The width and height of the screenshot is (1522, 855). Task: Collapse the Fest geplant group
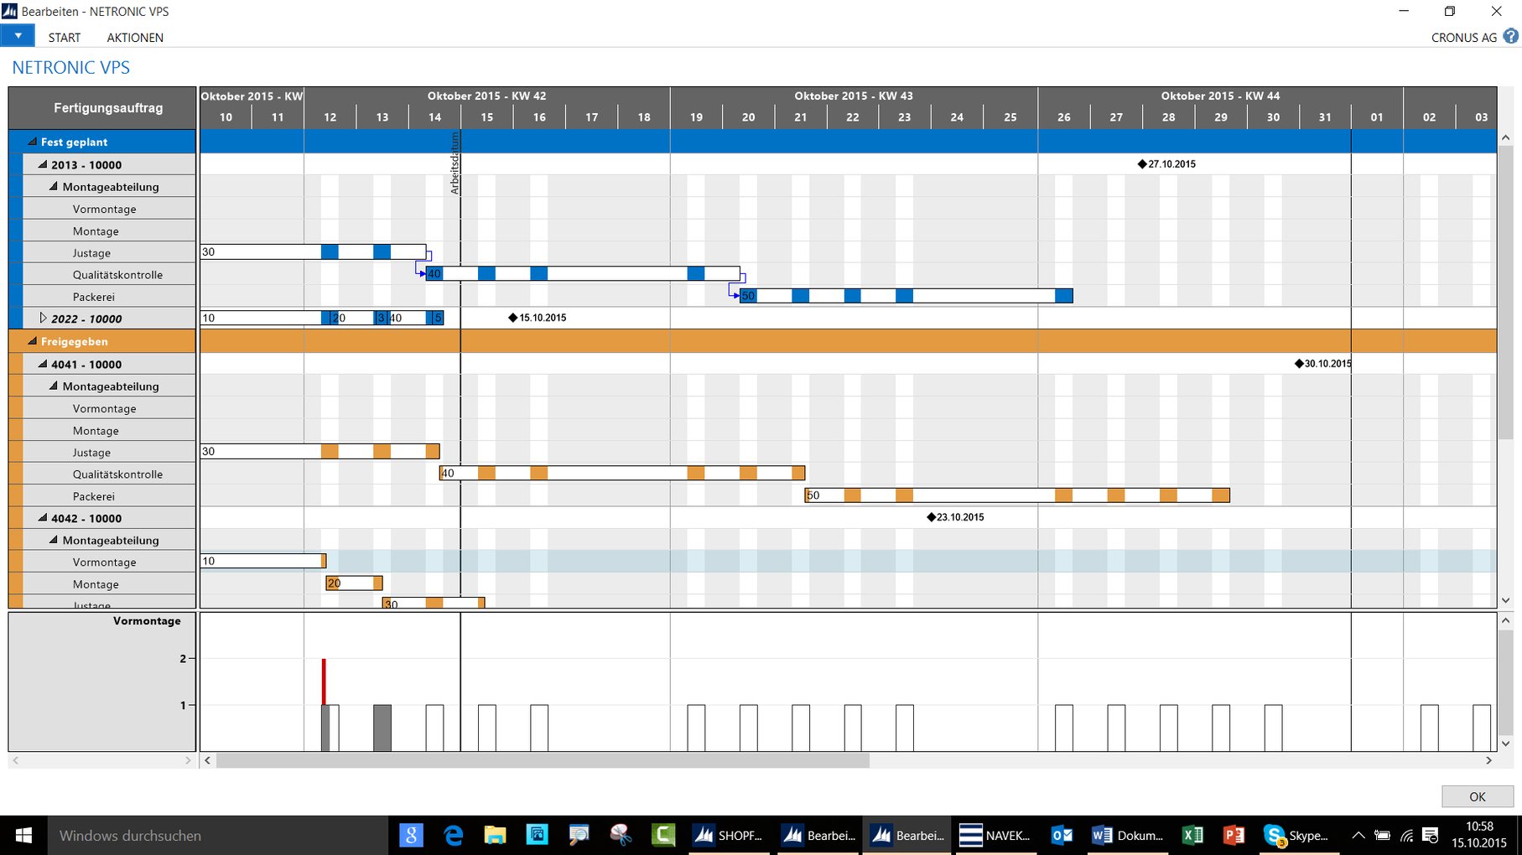click(33, 142)
